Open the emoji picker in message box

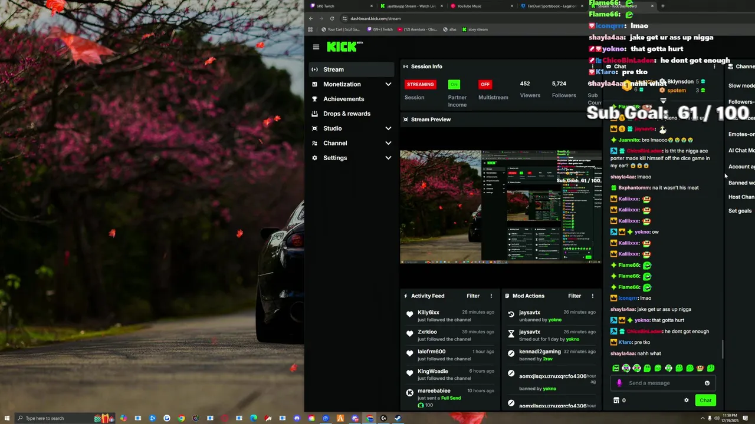707,383
